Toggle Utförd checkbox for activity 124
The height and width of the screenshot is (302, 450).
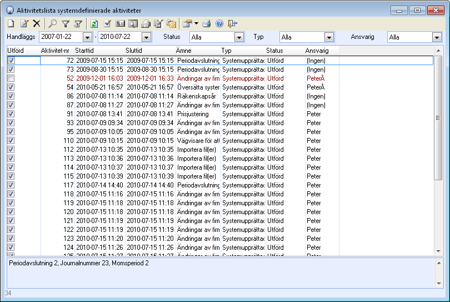[x=11, y=247]
